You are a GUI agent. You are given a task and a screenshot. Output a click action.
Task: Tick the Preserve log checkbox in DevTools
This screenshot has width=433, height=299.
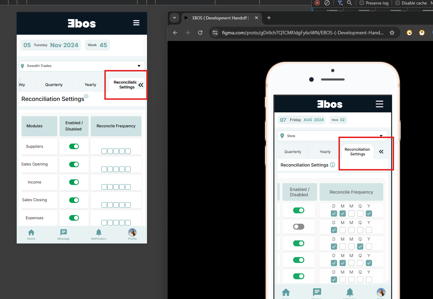click(x=362, y=3)
